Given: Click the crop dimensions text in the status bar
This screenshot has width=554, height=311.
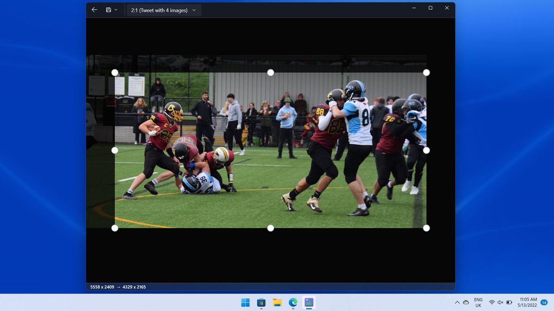Looking at the screenshot, I should point(118,287).
